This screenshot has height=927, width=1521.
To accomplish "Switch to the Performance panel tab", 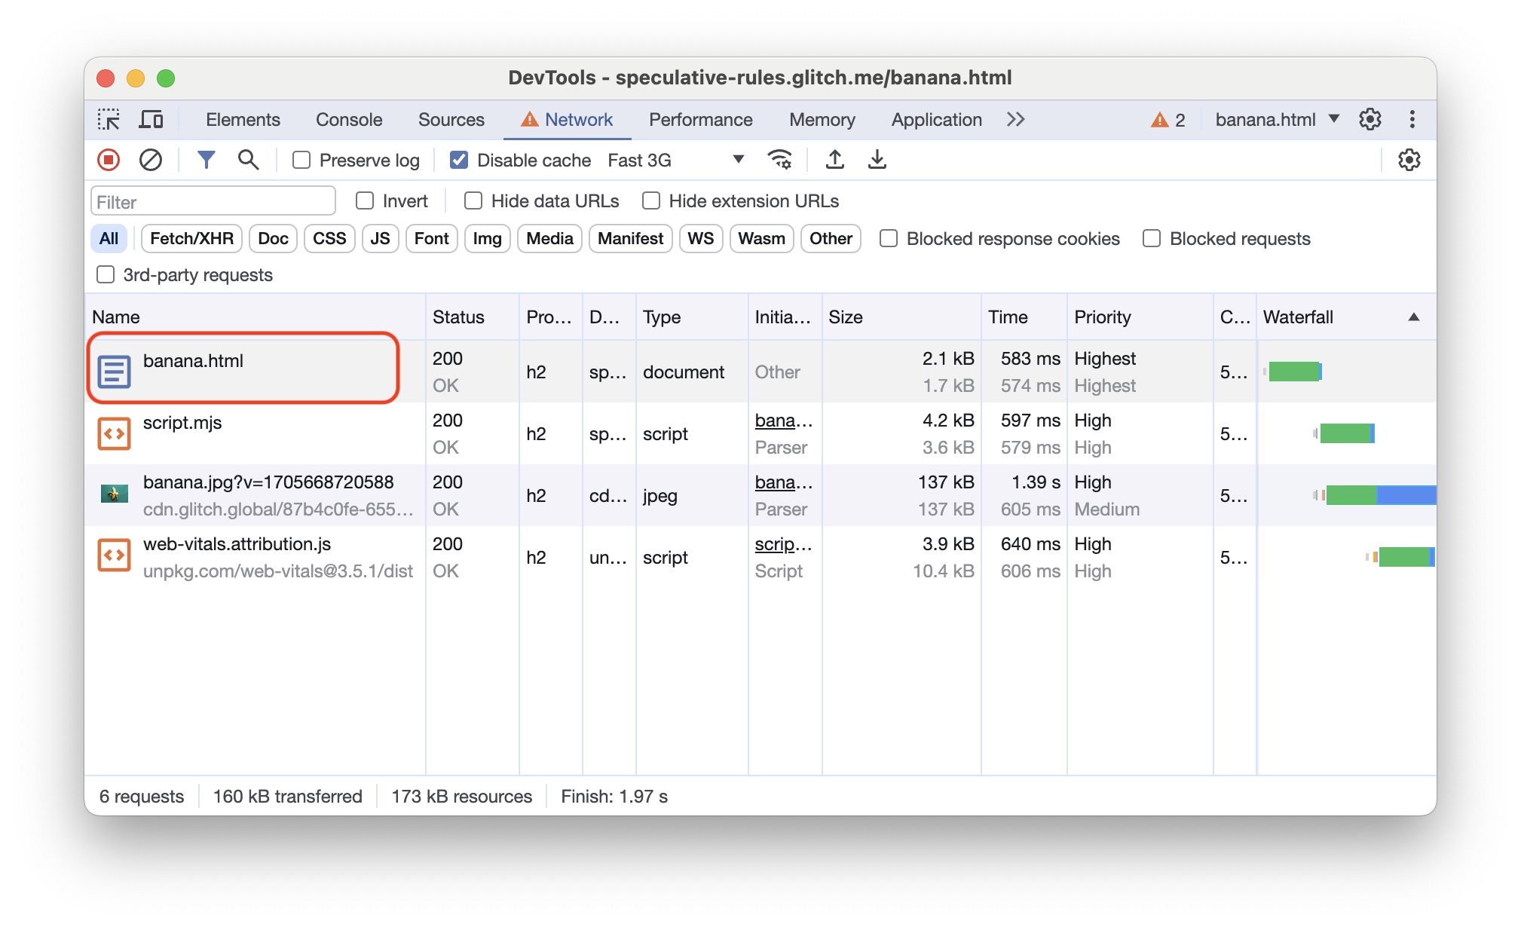I will pyautogui.click(x=699, y=120).
